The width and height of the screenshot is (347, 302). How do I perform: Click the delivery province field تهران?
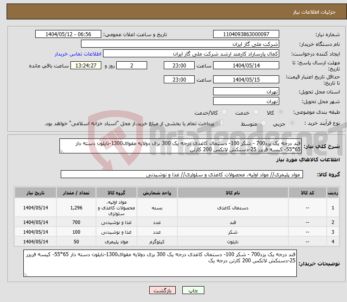(246, 91)
